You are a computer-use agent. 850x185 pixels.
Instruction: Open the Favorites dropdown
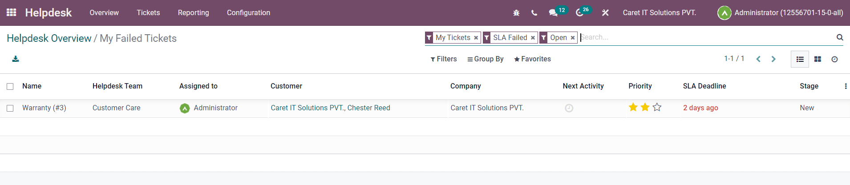(532, 59)
